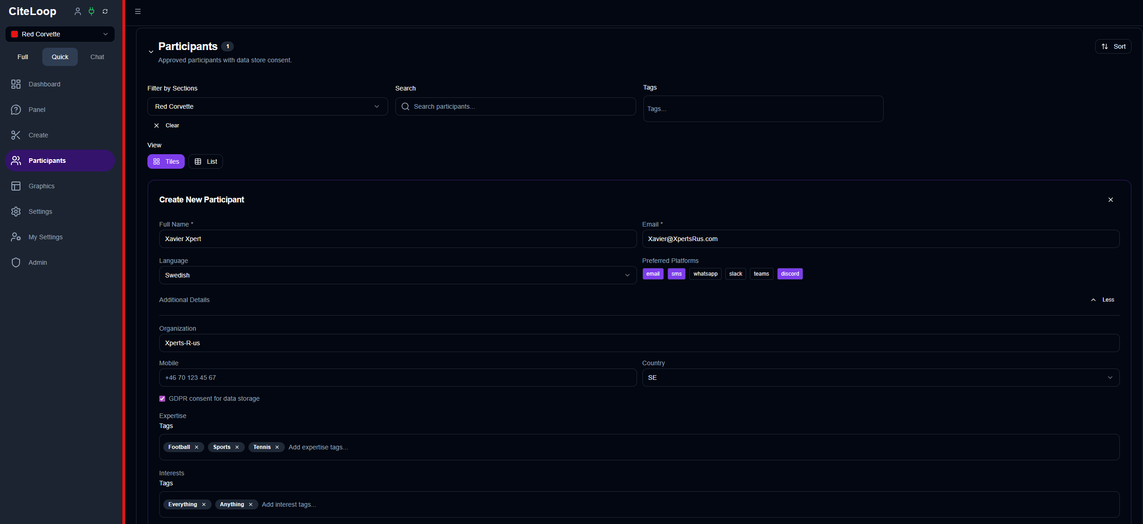The width and height of the screenshot is (1143, 524).
Task: Switch to List view
Action: point(206,161)
